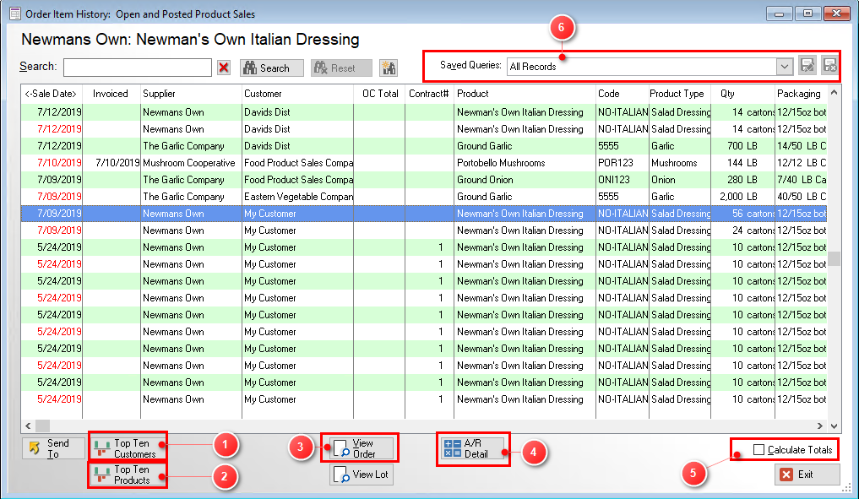Click inside the Search text field
This screenshot has height=499, width=859.
point(138,68)
